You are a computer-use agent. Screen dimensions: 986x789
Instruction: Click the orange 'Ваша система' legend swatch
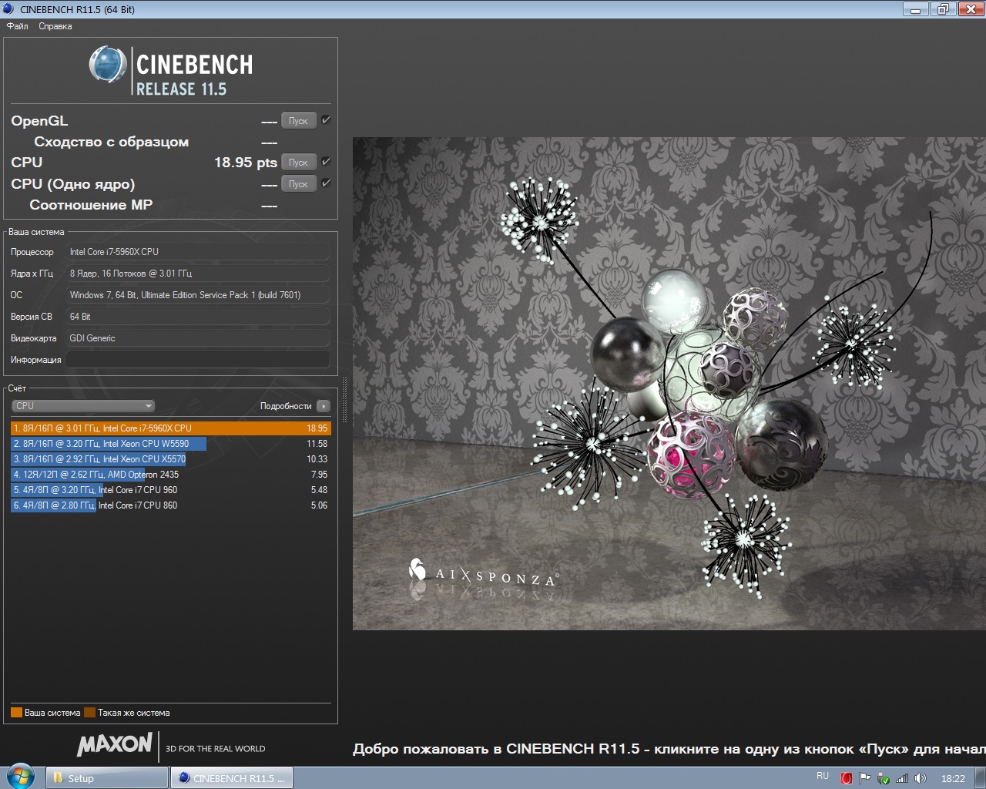point(16,713)
